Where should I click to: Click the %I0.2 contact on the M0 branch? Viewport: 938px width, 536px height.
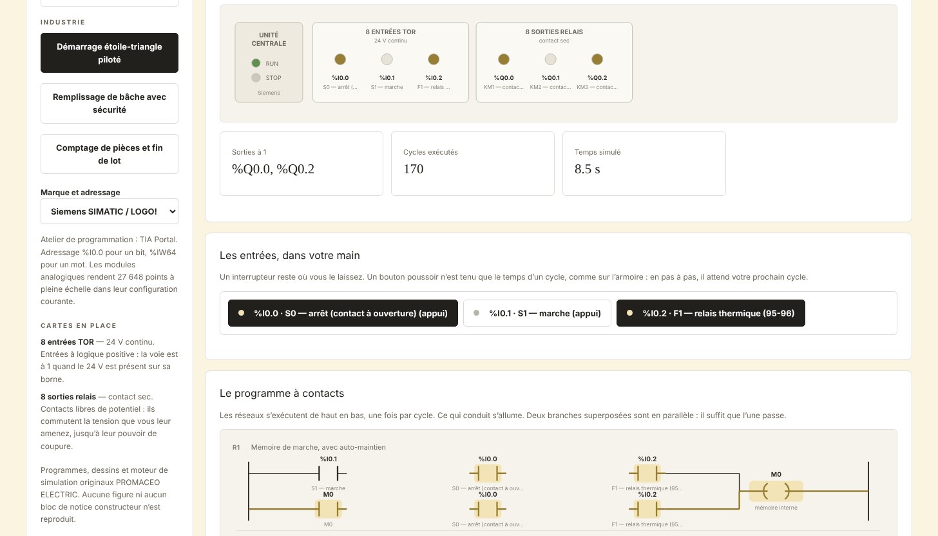coord(647,509)
